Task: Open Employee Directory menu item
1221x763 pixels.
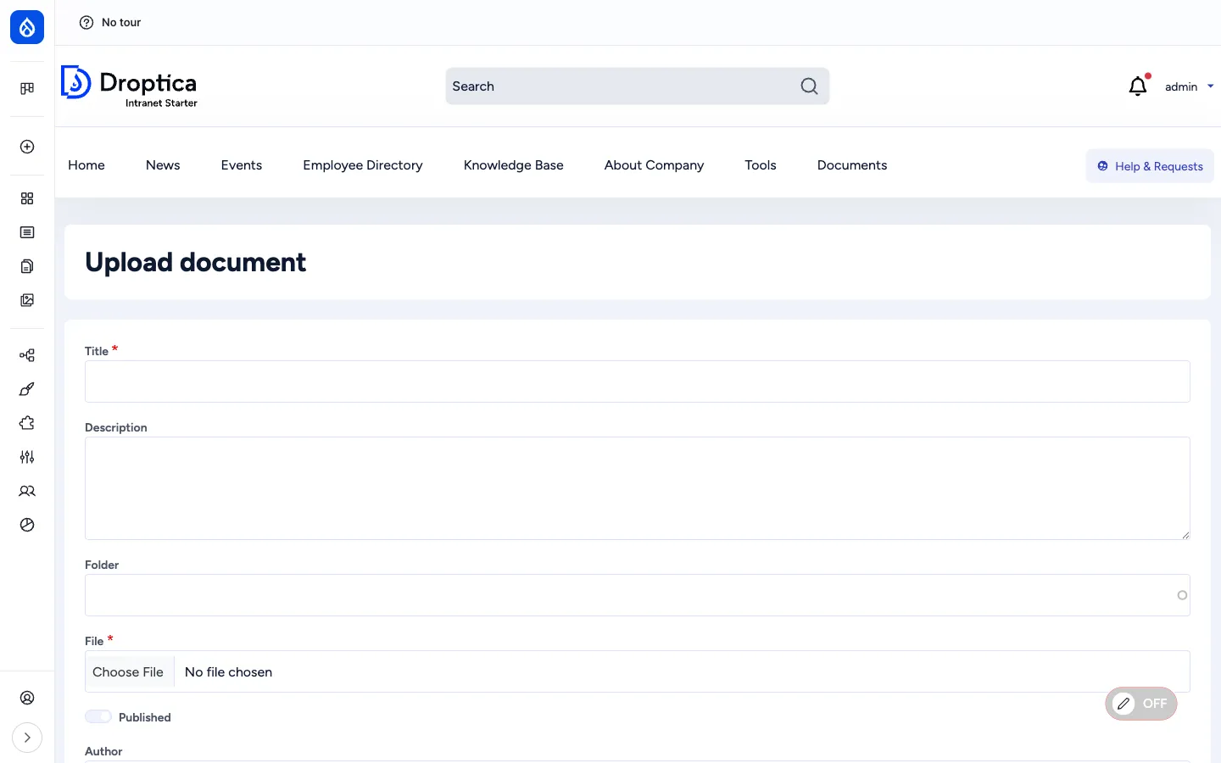Action: tap(363, 165)
